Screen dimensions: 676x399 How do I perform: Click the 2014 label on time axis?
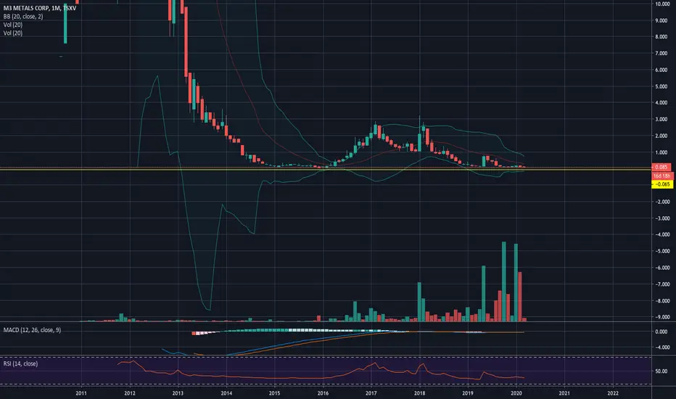click(x=226, y=393)
